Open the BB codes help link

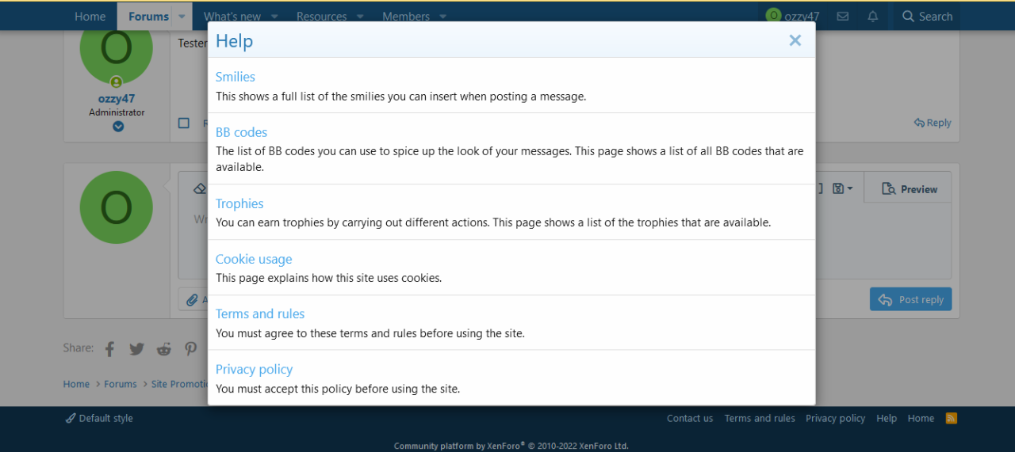tap(241, 132)
